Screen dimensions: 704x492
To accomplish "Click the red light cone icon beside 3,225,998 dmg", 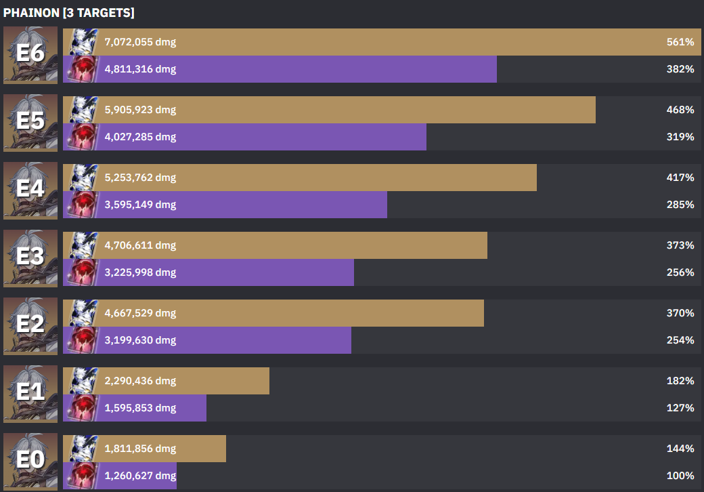I will click(82, 272).
